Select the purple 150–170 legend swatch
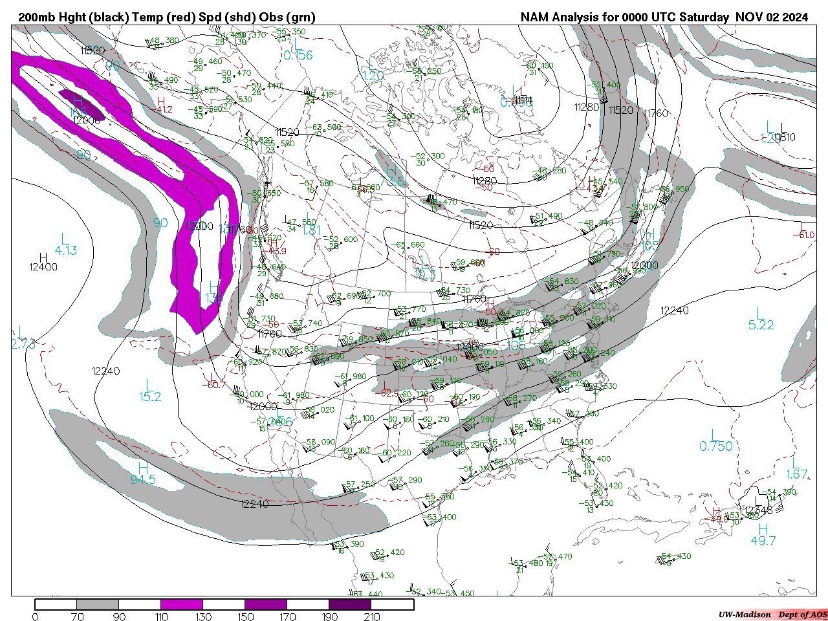This screenshot has height=621, width=828. (266, 604)
